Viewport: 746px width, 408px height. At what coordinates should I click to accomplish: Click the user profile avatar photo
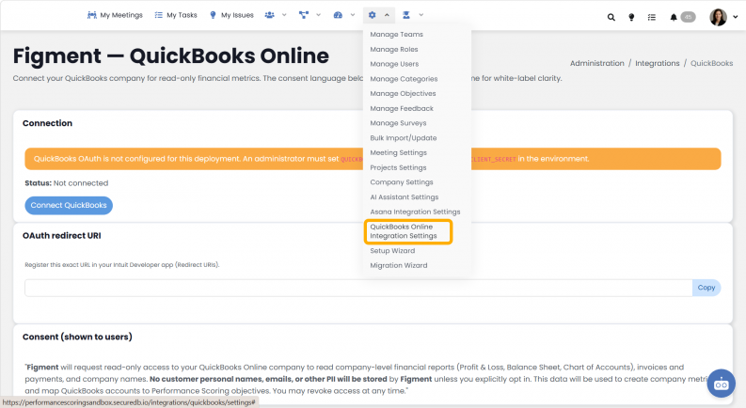[x=718, y=17]
